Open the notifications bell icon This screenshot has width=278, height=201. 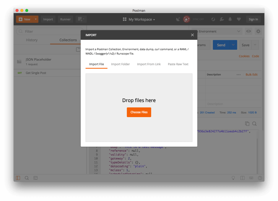pos(230,19)
